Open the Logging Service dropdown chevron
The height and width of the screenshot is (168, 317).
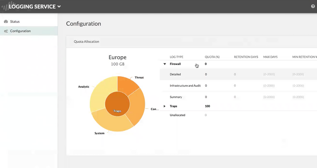59,6
